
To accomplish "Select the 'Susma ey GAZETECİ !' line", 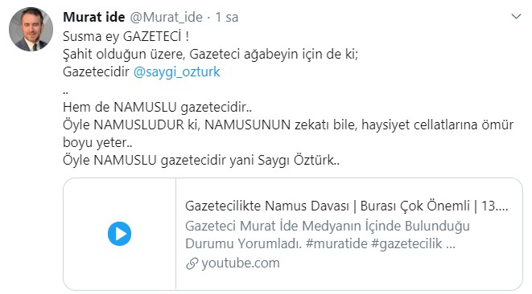I will (x=126, y=37).
